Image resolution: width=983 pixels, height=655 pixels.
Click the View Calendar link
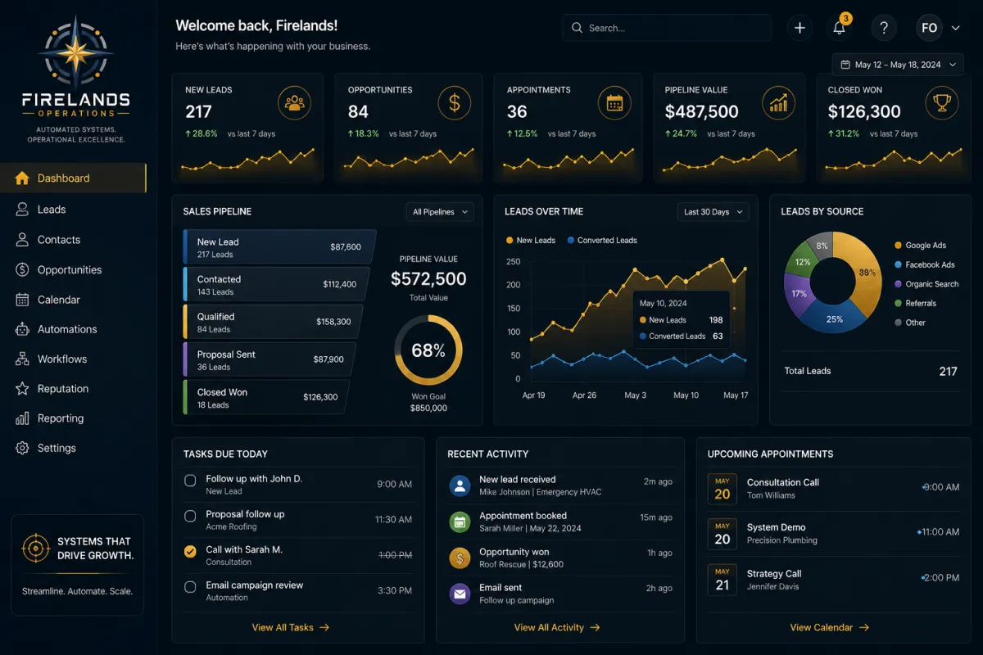coord(830,627)
